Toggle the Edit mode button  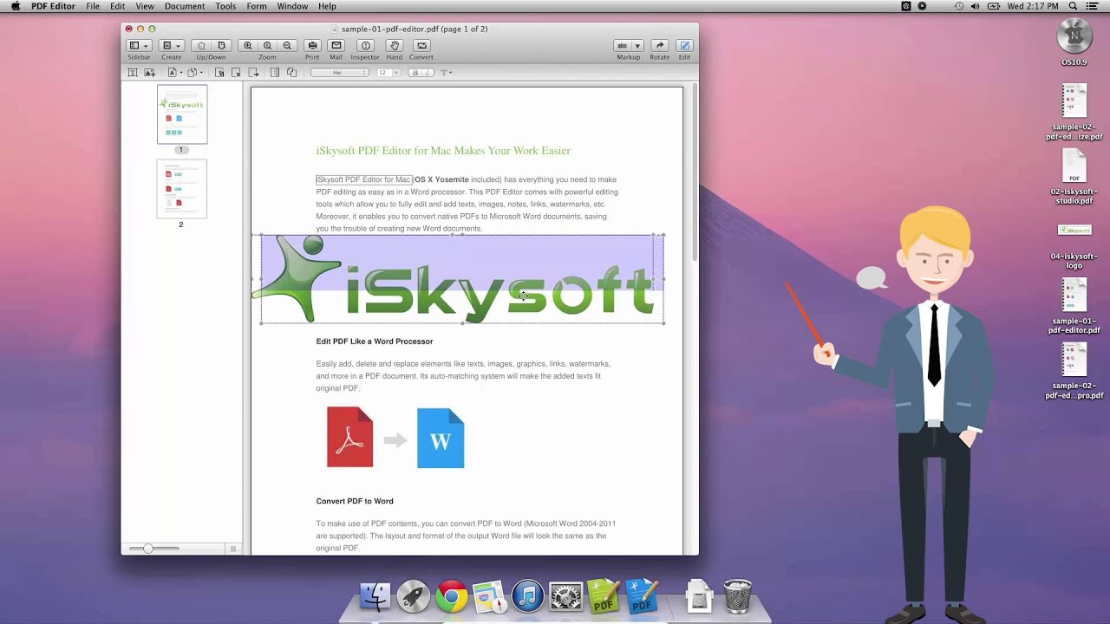684,46
